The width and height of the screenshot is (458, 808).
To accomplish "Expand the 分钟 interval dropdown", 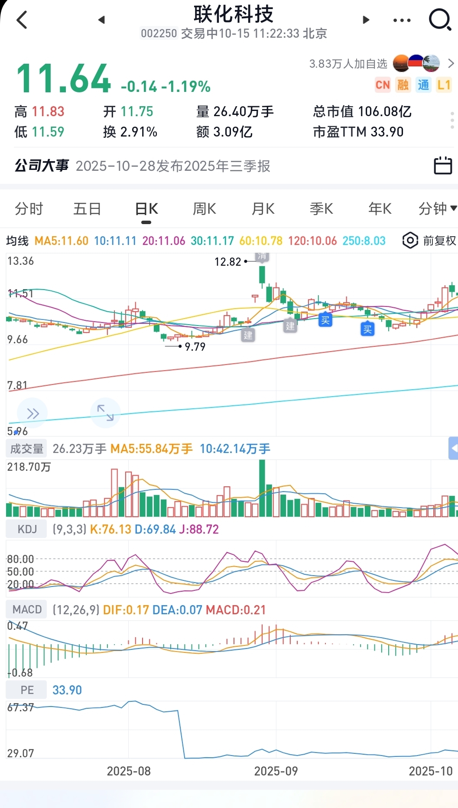I will (x=438, y=209).
